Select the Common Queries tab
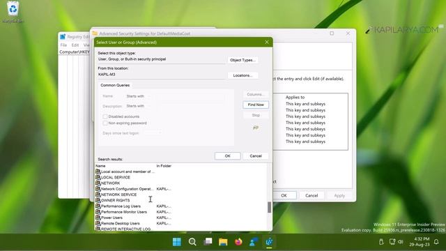446x251 pixels. 115,85
